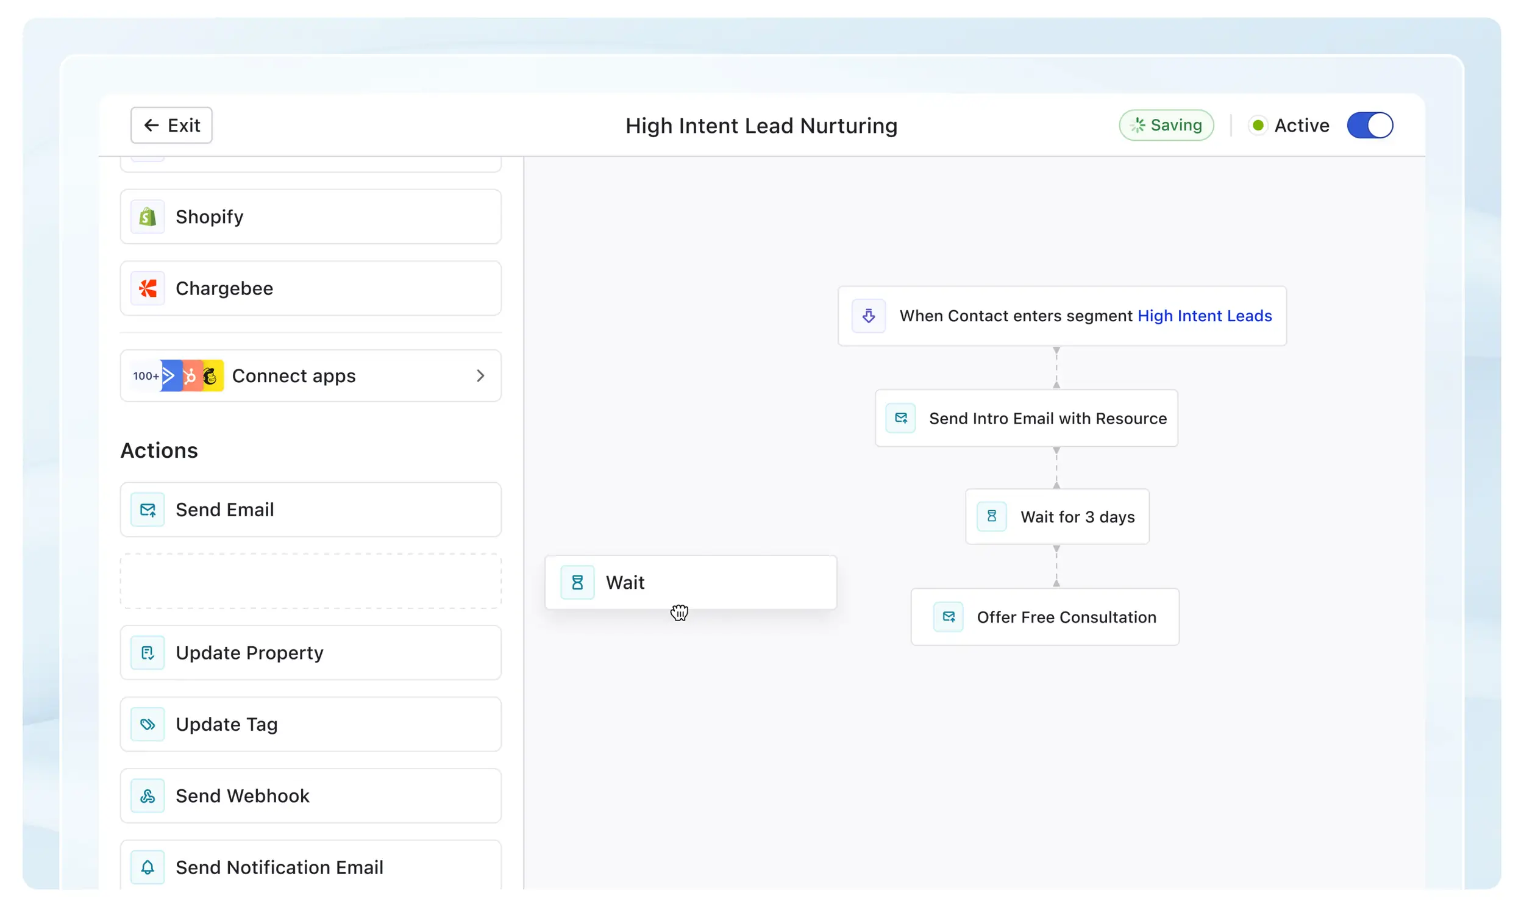The image size is (1524, 907).
Task: Click hourglass icon on Wait for 3 days
Action: tap(991, 516)
